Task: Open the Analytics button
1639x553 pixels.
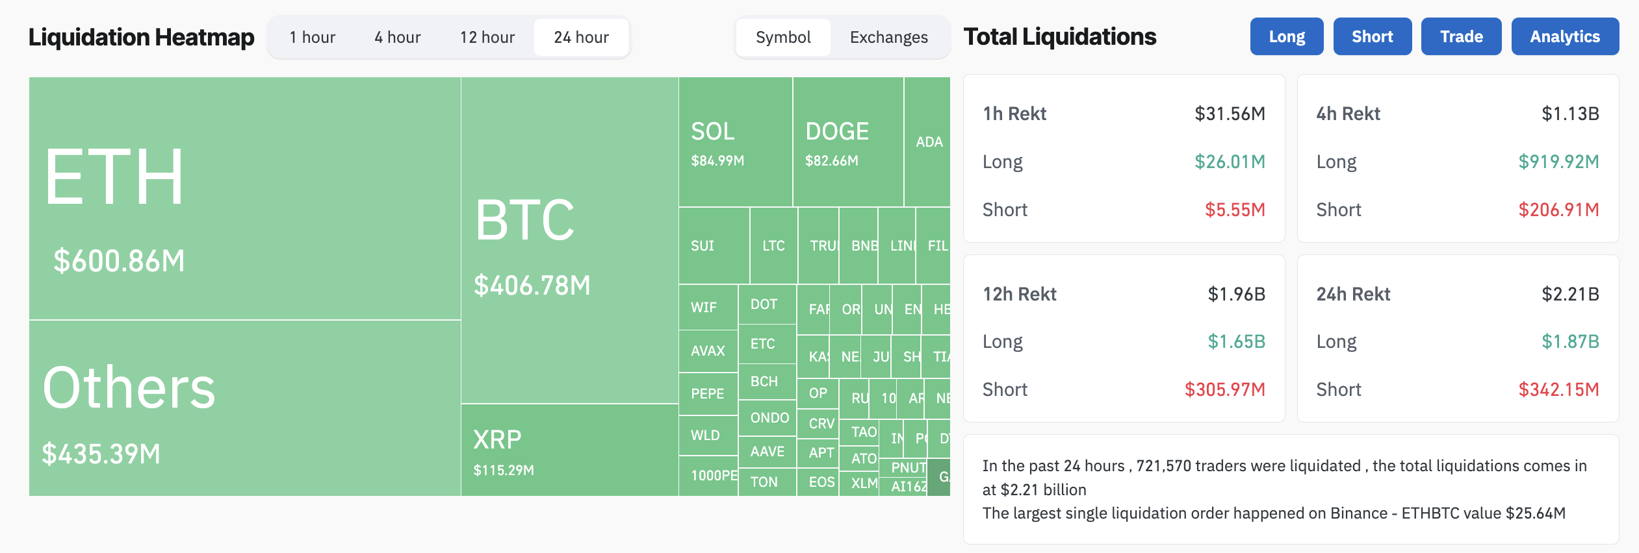Action: click(x=1564, y=37)
